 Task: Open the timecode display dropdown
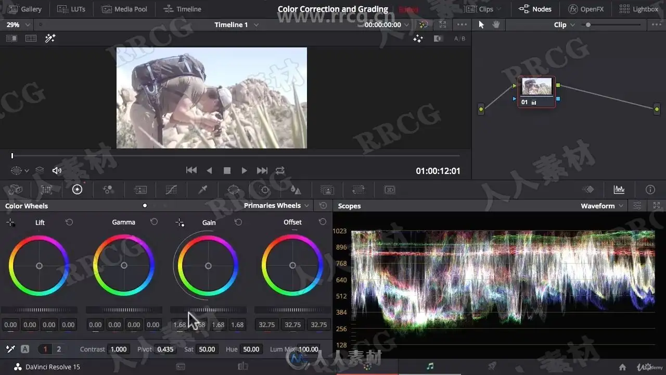pos(388,24)
